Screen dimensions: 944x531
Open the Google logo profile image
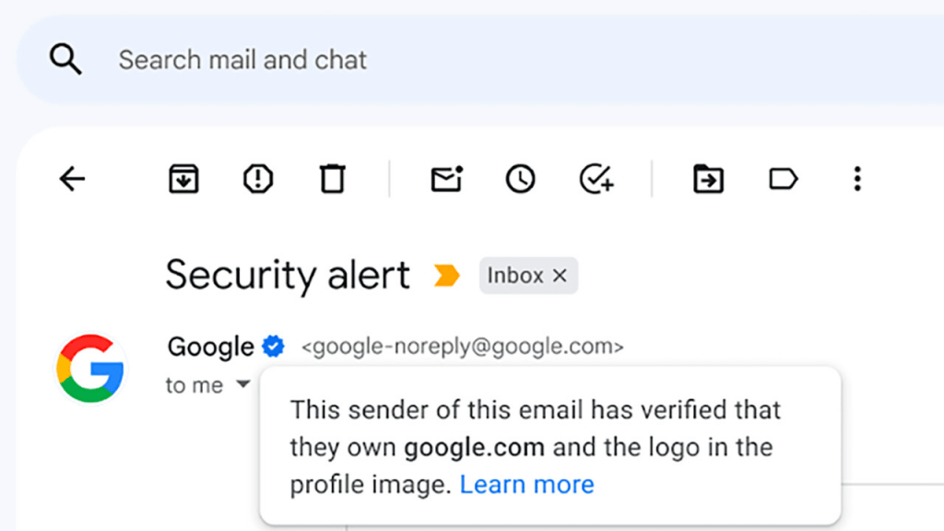(x=90, y=368)
